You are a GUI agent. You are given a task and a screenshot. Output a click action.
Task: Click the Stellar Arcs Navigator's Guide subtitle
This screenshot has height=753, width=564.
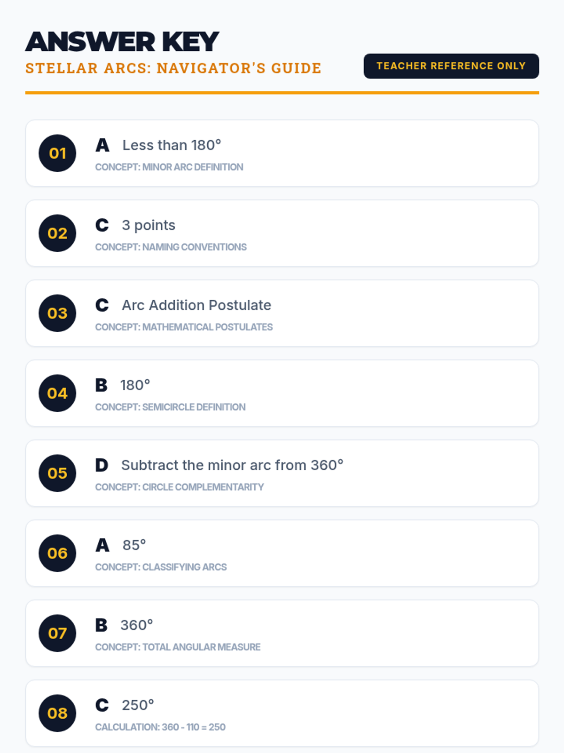pos(173,68)
